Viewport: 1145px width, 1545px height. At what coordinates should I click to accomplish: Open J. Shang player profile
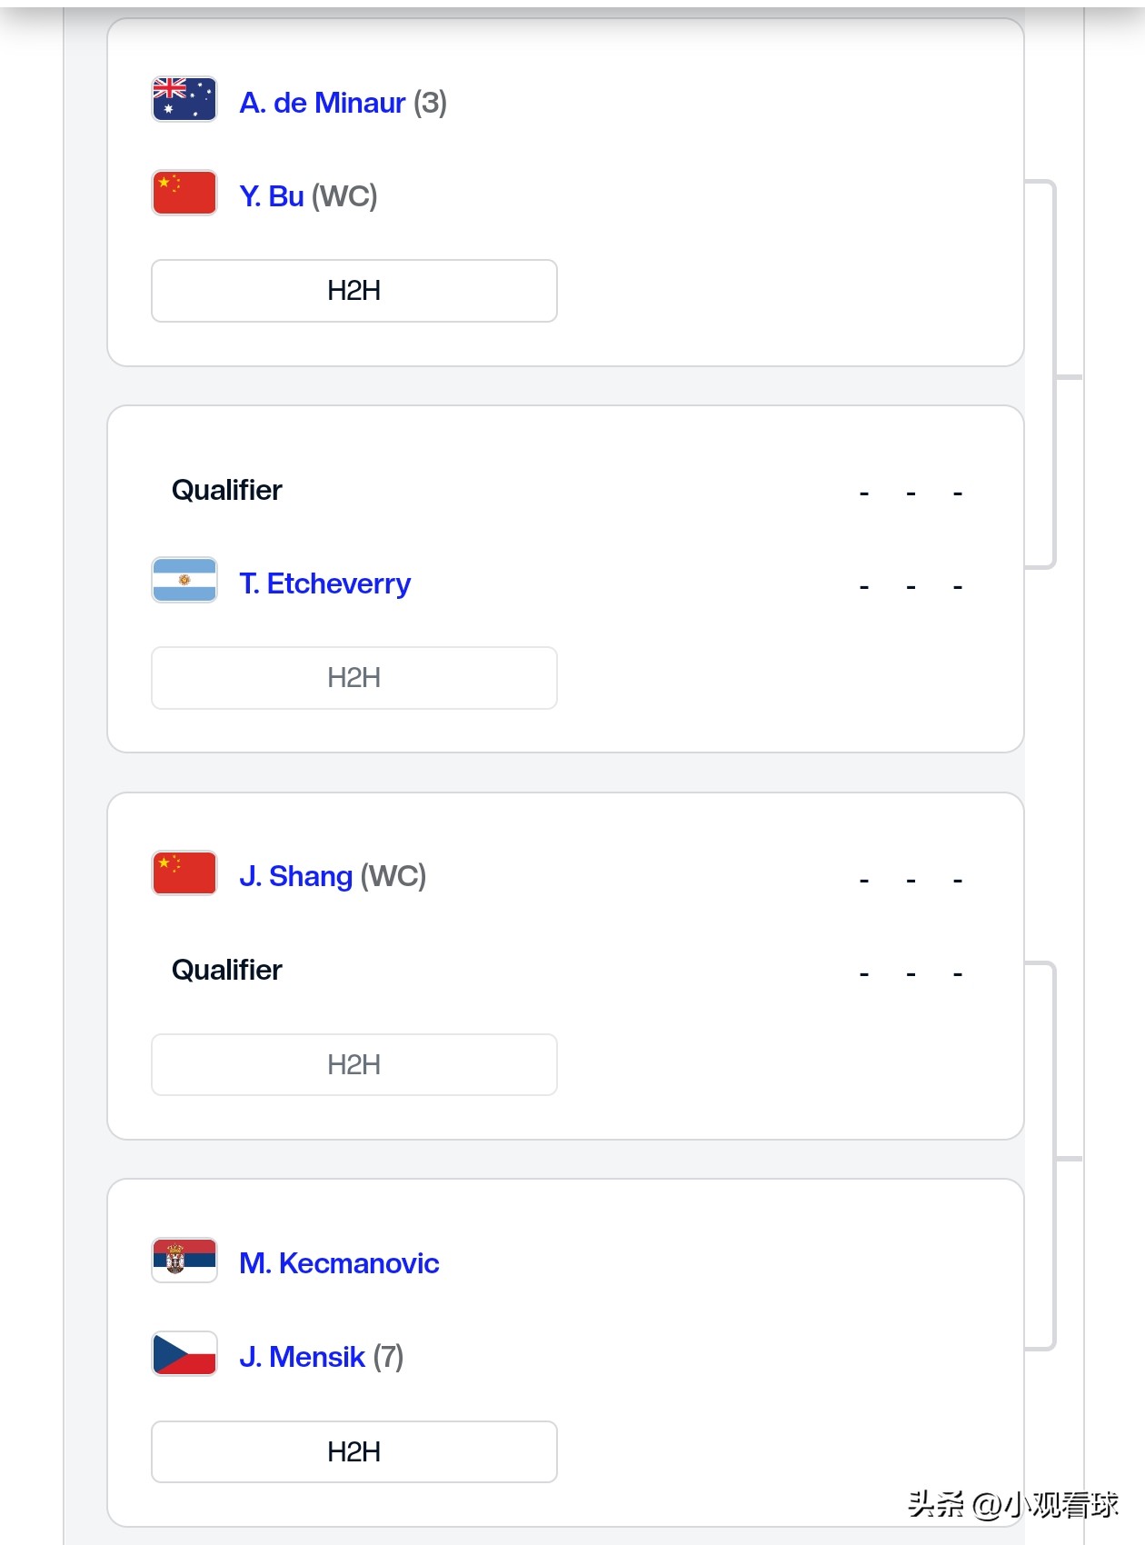(x=295, y=876)
